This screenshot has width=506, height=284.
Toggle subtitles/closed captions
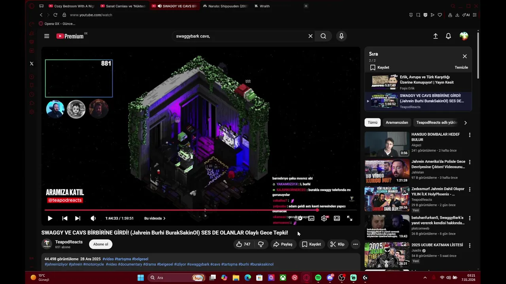coord(312,218)
